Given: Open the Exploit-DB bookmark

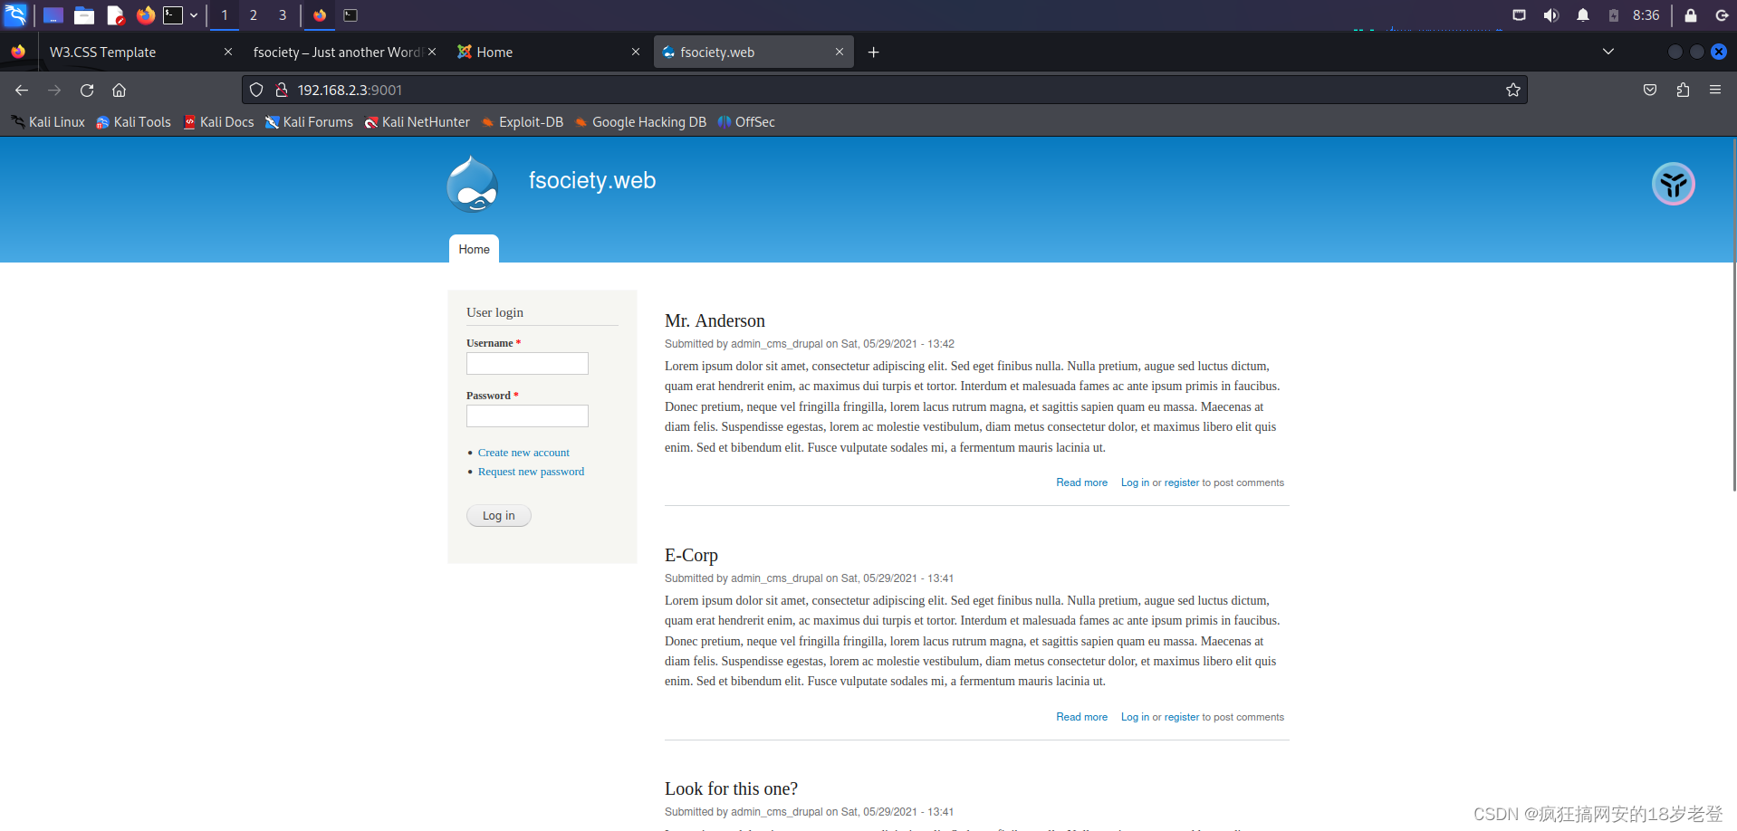Looking at the screenshot, I should point(523,122).
